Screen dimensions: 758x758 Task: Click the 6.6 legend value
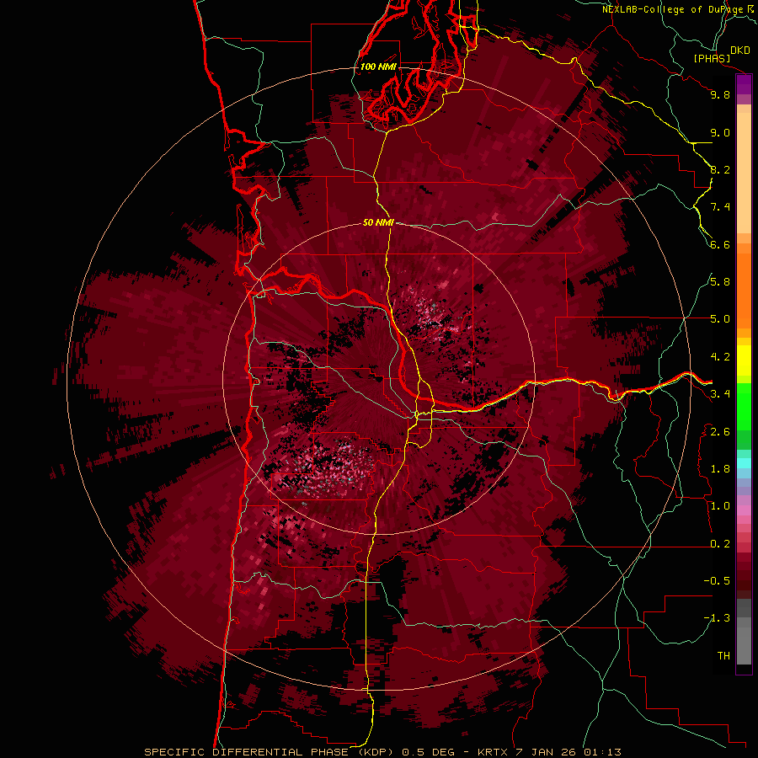pos(720,244)
